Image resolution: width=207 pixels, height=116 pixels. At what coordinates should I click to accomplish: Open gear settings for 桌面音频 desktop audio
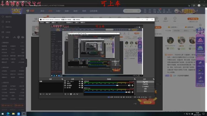[x=132, y=85]
